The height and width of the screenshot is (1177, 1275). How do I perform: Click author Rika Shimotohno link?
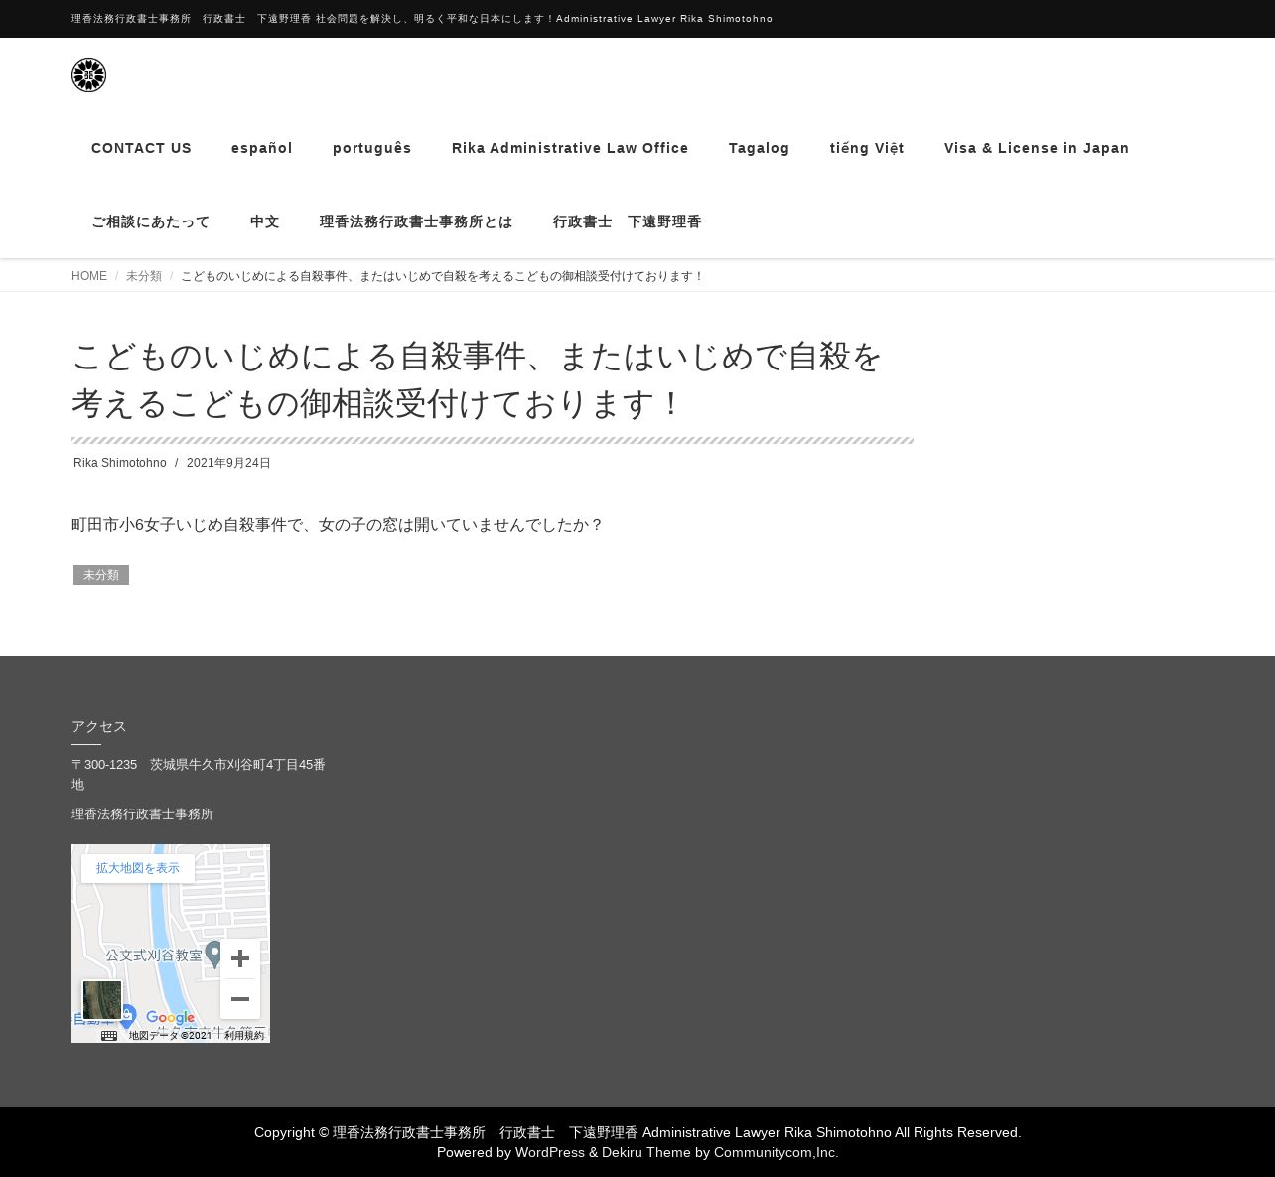coord(120,463)
